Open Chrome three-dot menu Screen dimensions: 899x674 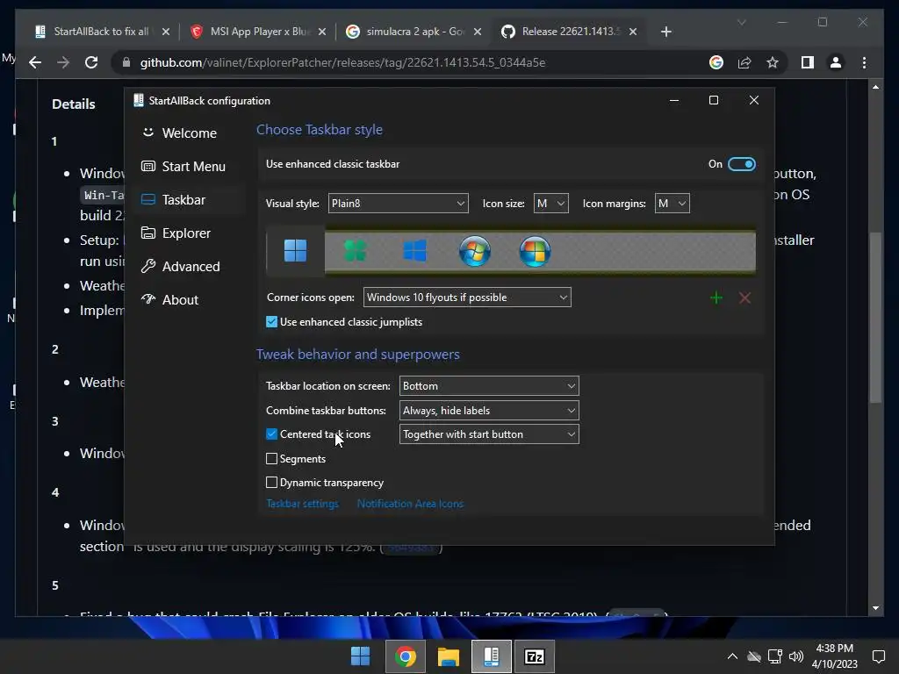click(864, 62)
